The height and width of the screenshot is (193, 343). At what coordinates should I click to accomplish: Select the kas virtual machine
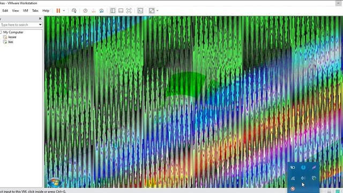(11, 42)
